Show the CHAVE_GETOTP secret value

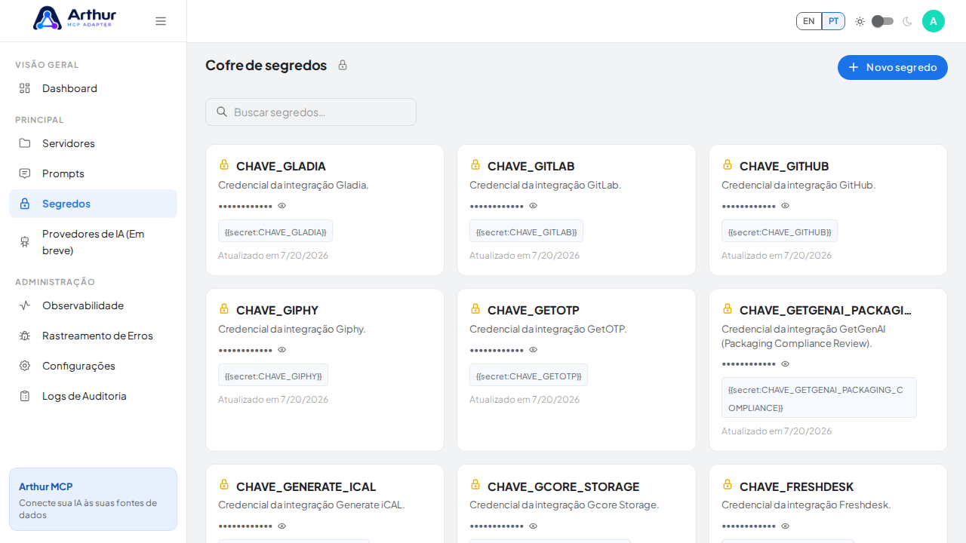click(x=534, y=350)
